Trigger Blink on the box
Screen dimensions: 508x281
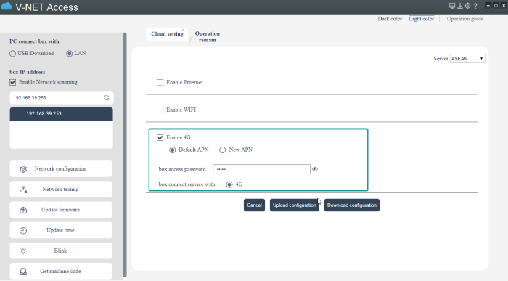pos(61,251)
